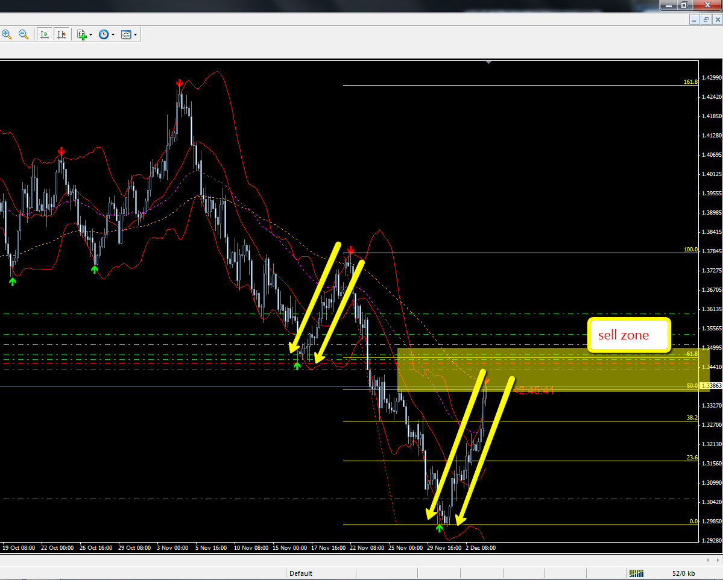723x580 pixels.
Task: Toggle the Chart Shift button
Action: (x=61, y=34)
